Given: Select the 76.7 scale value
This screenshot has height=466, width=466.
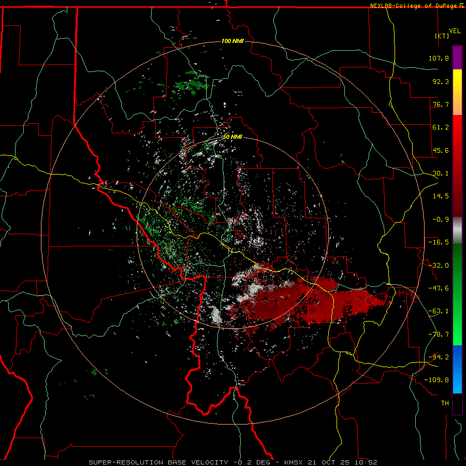Looking at the screenshot, I should point(441,104).
